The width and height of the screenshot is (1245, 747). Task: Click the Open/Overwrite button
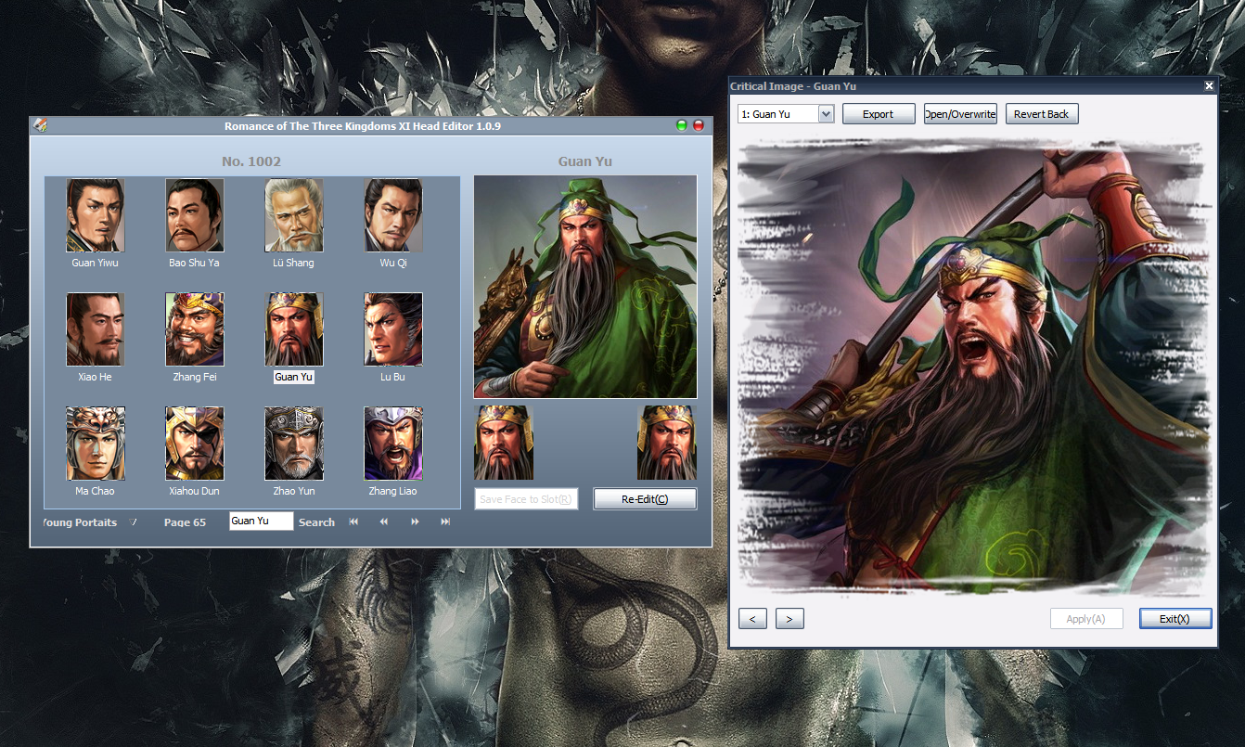click(960, 114)
